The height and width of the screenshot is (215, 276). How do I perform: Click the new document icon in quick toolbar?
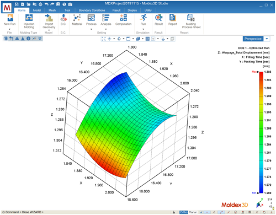pyautogui.click(x=23, y=4)
